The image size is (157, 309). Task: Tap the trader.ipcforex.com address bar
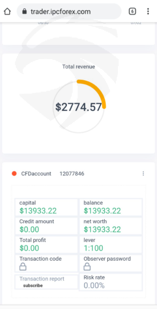click(69, 11)
